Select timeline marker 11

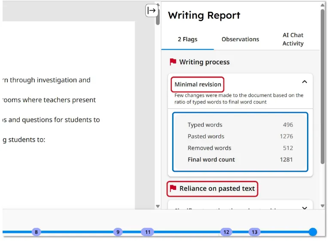point(148,232)
